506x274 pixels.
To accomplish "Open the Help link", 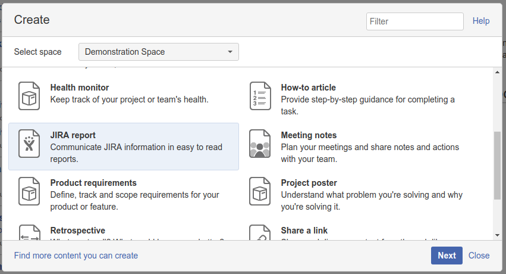I will 481,21.
